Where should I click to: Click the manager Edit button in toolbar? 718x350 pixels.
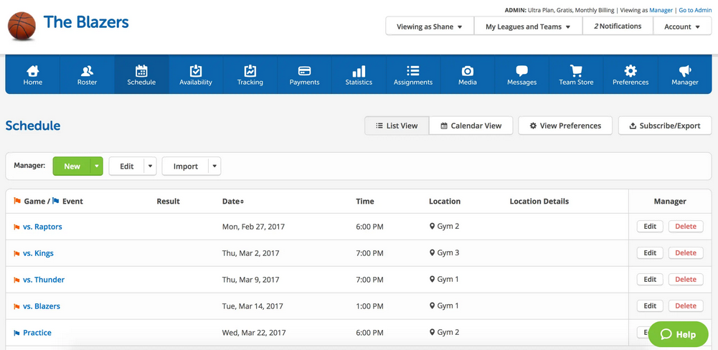[126, 166]
